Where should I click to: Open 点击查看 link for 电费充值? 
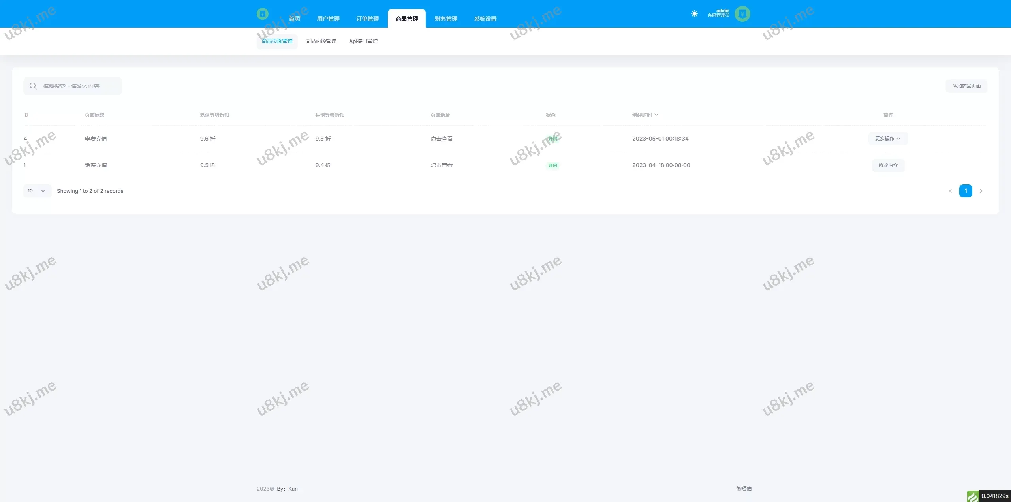tap(442, 139)
